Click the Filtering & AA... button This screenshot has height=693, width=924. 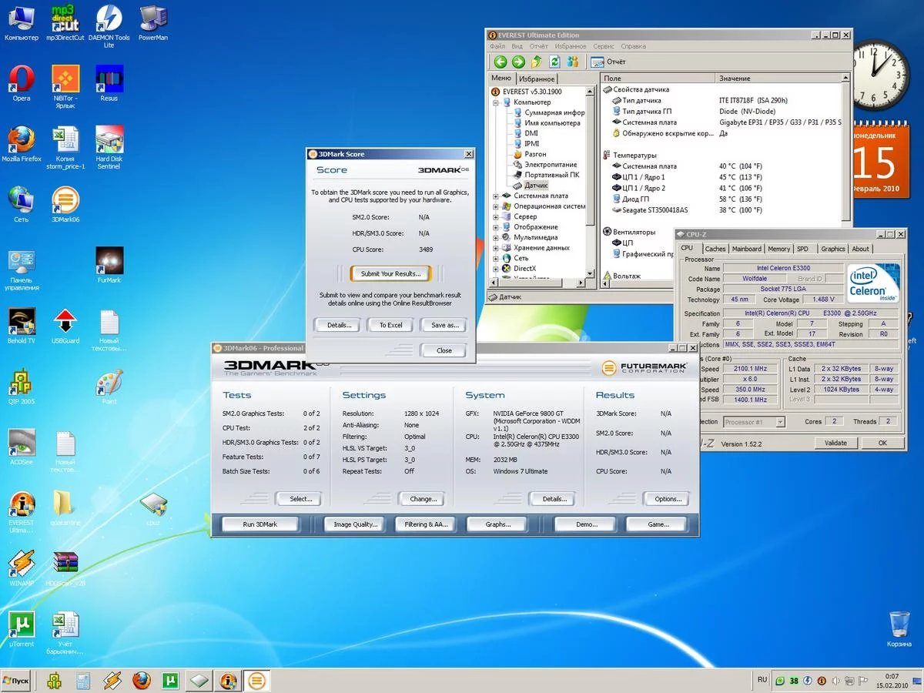pos(426,524)
